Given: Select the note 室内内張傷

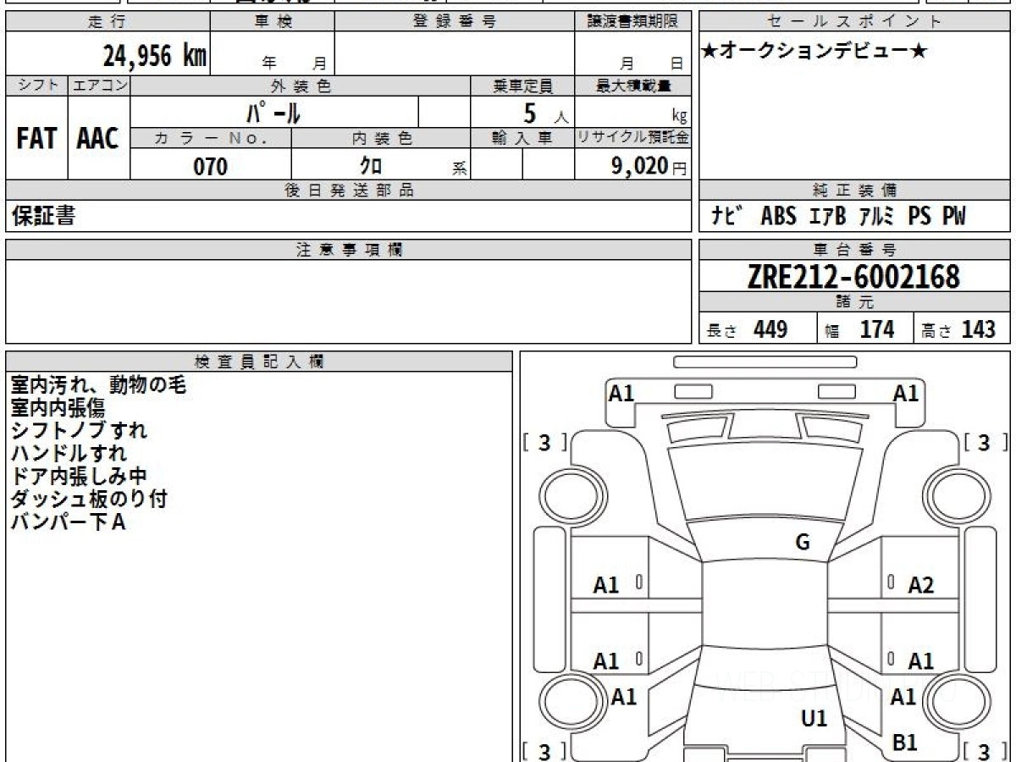Looking at the screenshot, I should click(58, 408).
